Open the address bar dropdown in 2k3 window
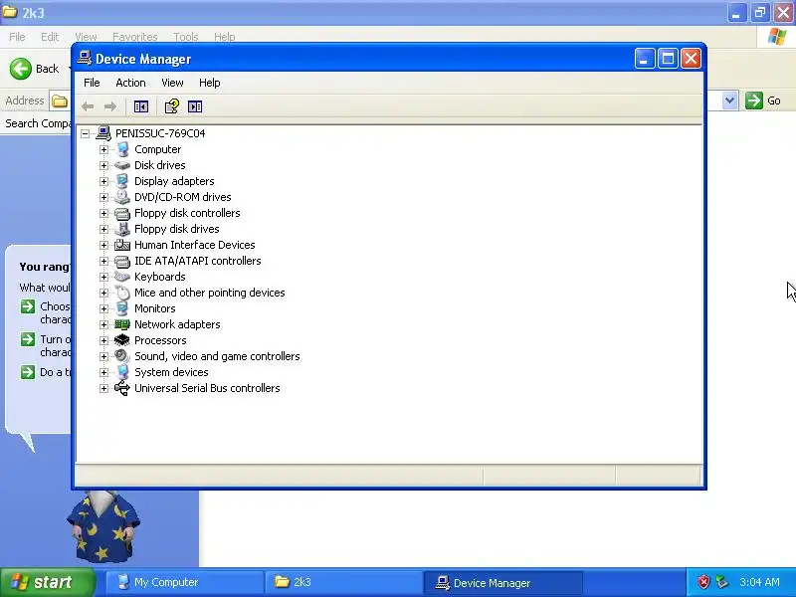The height and width of the screenshot is (597, 796). coord(729,100)
